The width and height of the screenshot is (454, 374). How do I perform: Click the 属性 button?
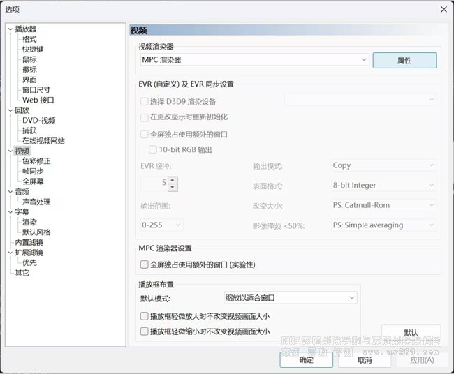click(404, 61)
